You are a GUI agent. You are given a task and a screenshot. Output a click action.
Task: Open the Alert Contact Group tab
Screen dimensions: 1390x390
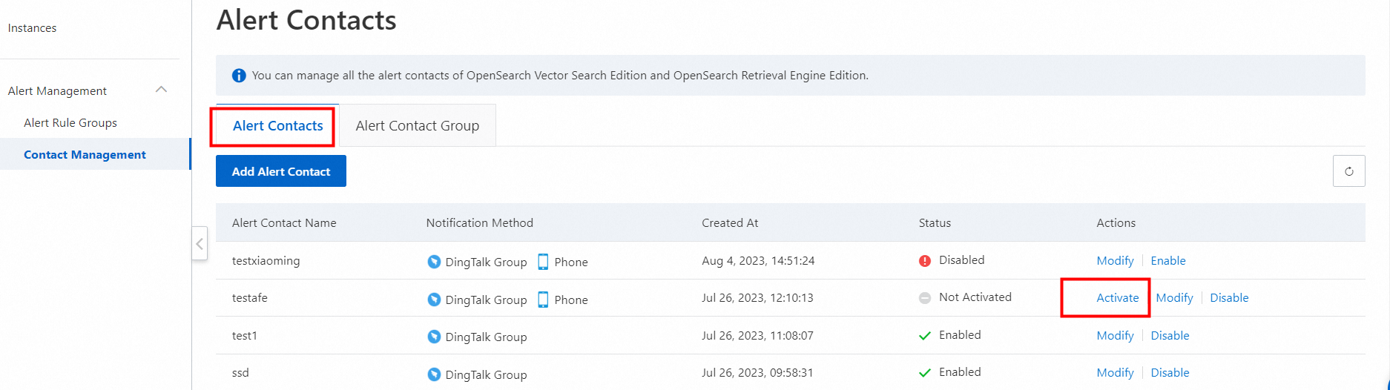pyautogui.click(x=418, y=126)
